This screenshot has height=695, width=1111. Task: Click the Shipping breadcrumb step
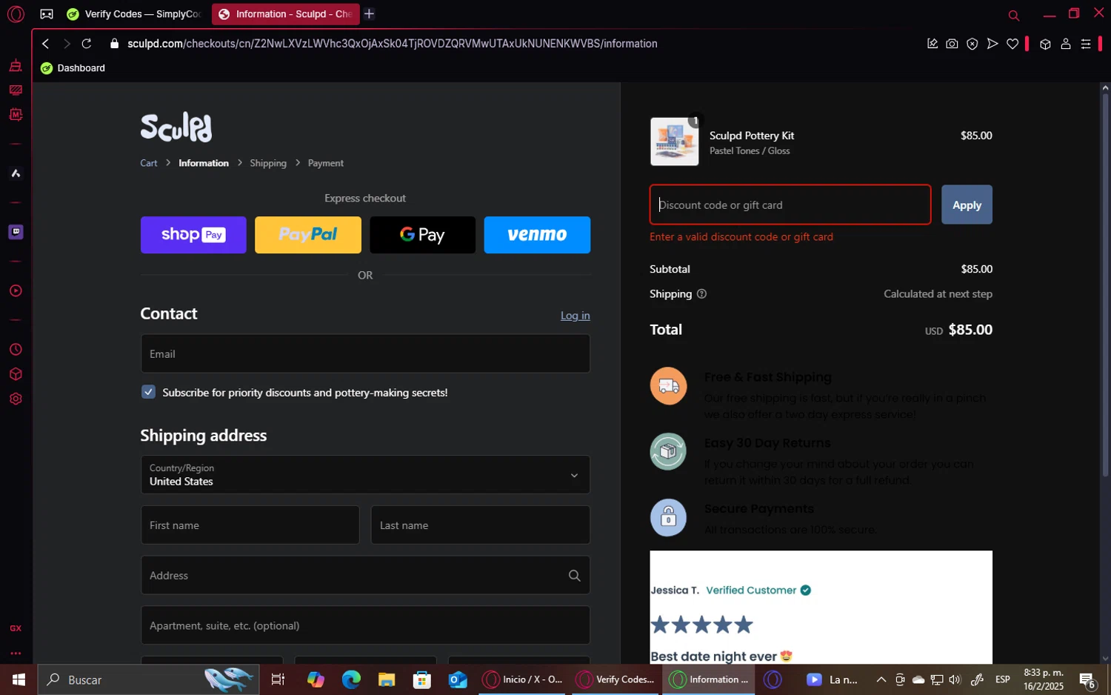pos(268,163)
